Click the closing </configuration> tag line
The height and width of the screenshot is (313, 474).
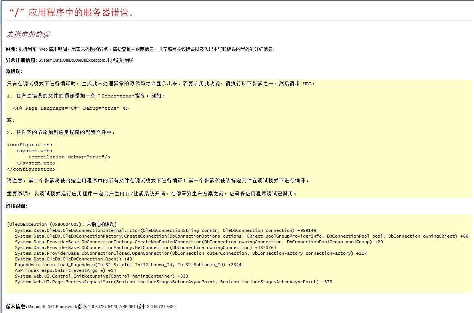31,169
